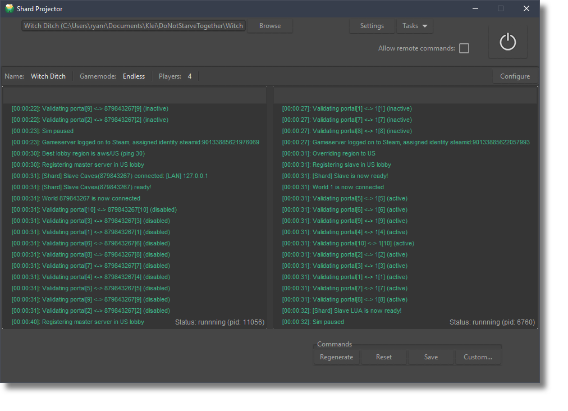Click log line 'World 1 is now connected'
Screen dimensions: 568x411
[x=333, y=187]
